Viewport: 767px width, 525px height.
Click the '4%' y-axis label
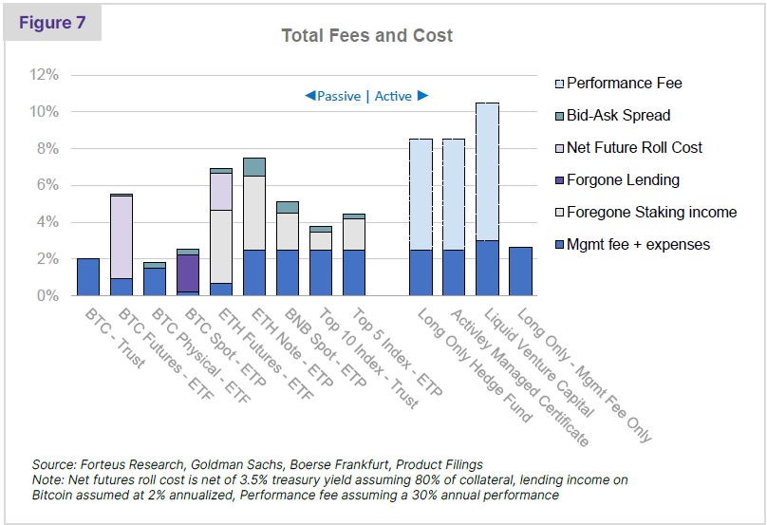click(x=47, y=222)
